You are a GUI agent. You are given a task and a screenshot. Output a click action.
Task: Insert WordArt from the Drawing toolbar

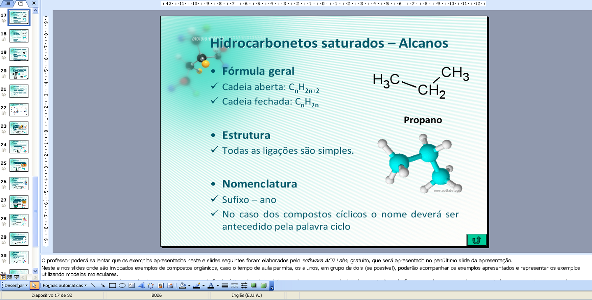pyautogui.click(x=141, y=285)
